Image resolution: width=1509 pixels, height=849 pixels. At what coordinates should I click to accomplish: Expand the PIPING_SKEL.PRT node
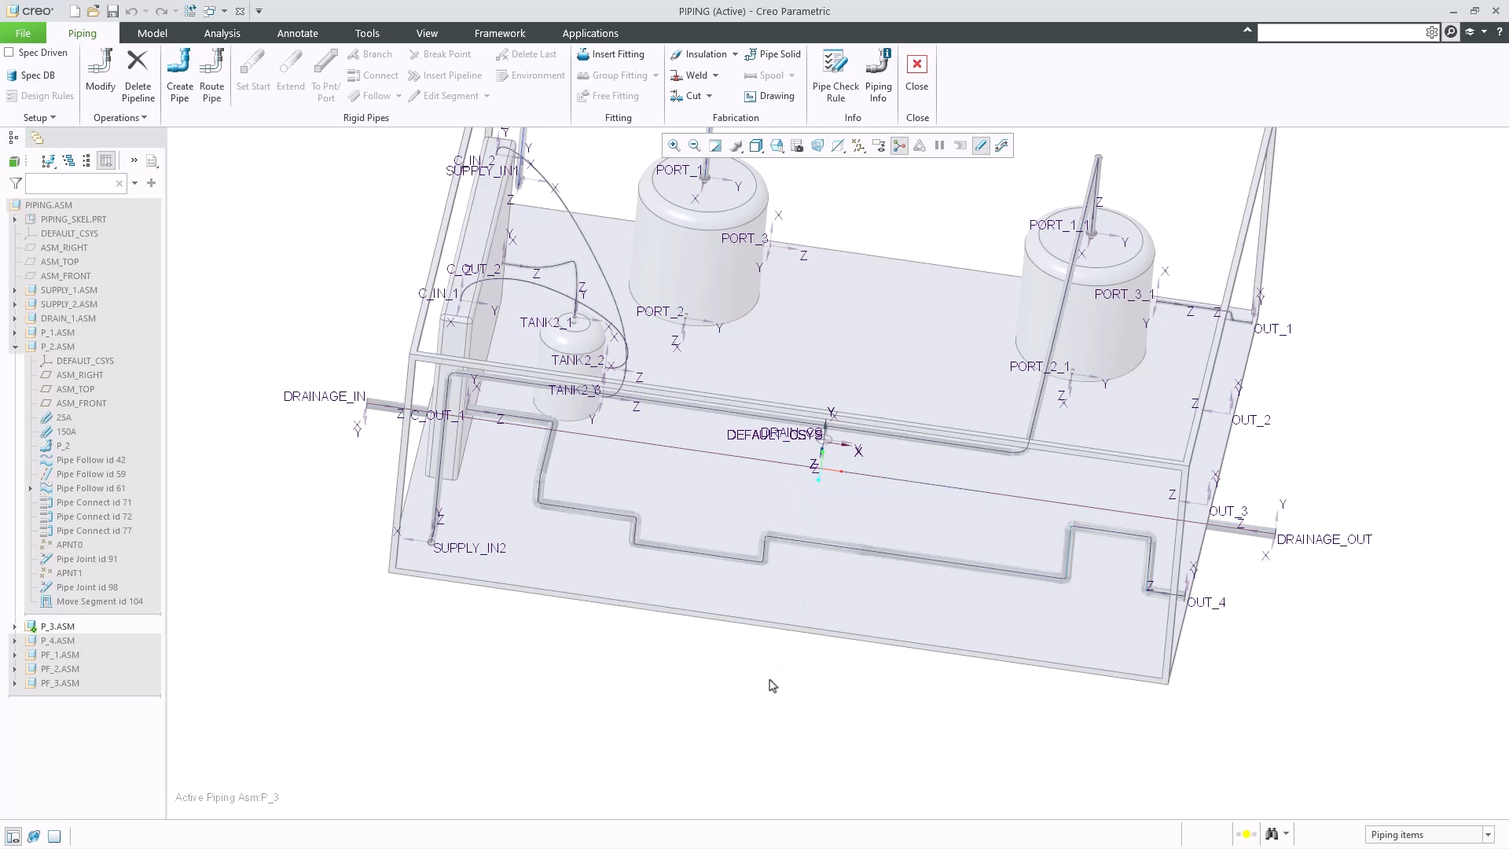14,219
